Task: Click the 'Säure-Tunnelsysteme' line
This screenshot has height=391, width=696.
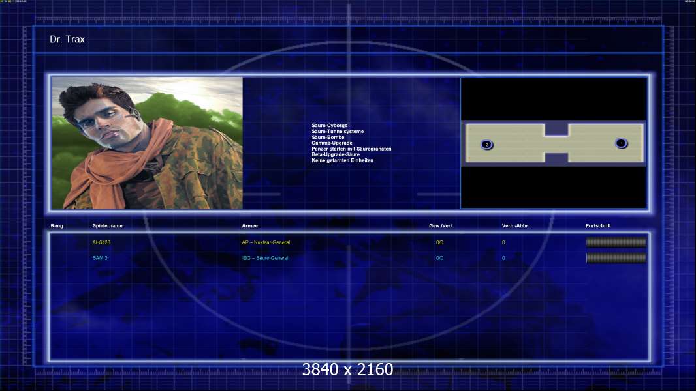Action: click(x=338, y=132)
